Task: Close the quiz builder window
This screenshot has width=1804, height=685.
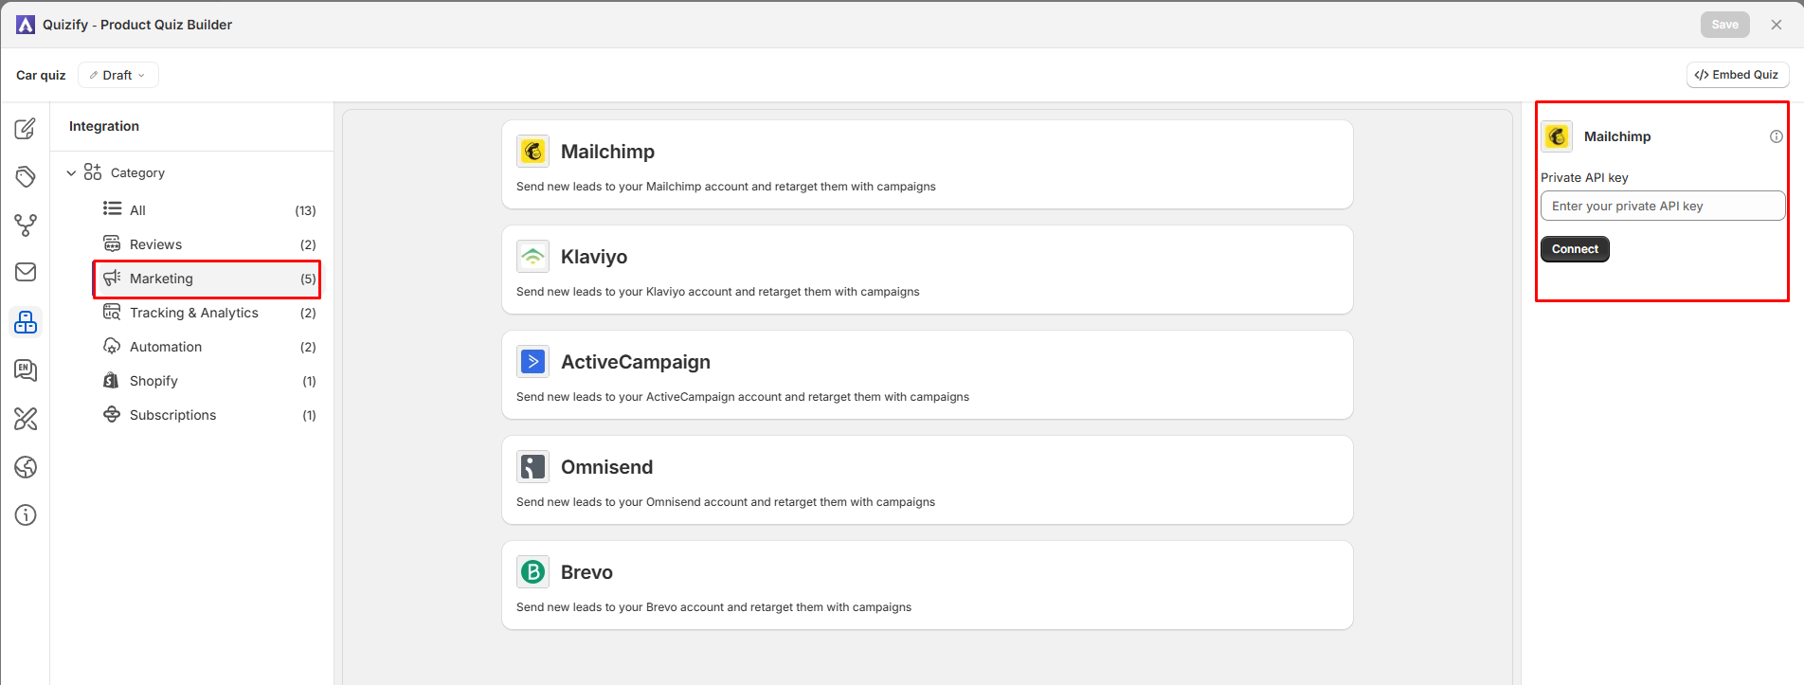Action: (x=1777, y=25)
